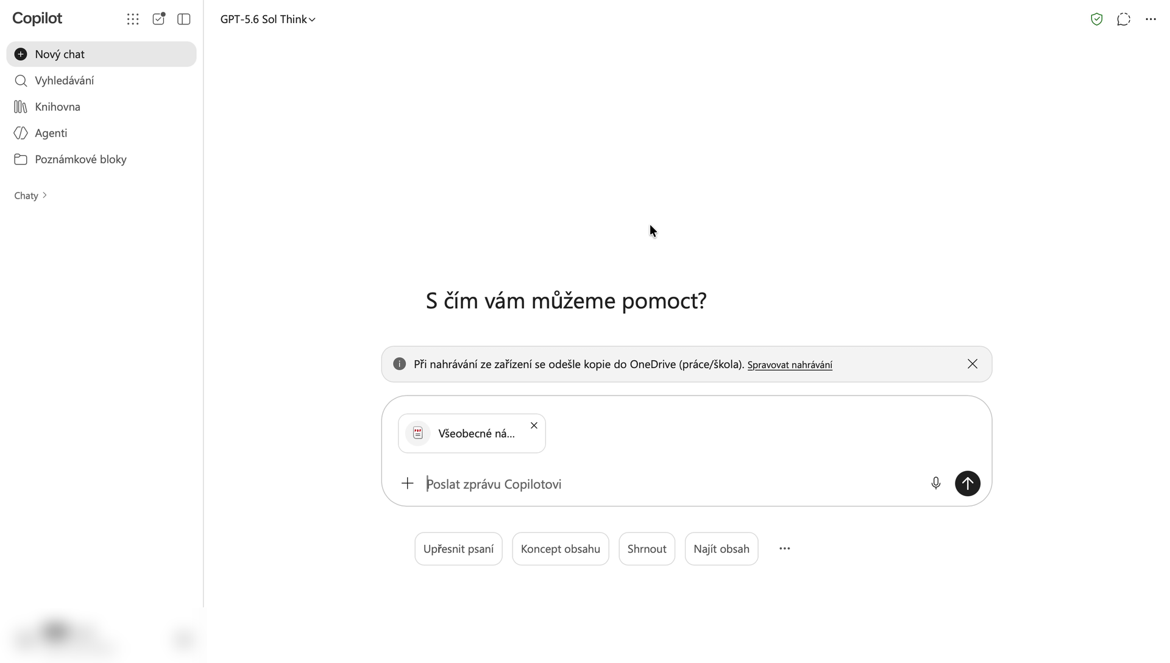Click the new chat compose icon
Viewport: 1170px width, 663px height.
(x=158, y=19)
